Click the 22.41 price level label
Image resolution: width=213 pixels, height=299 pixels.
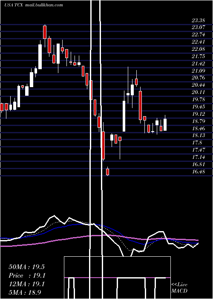tap(198, 42)
